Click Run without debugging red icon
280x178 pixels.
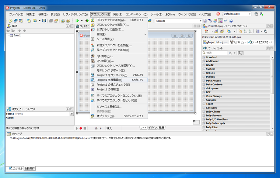click(x=87, y=21)
